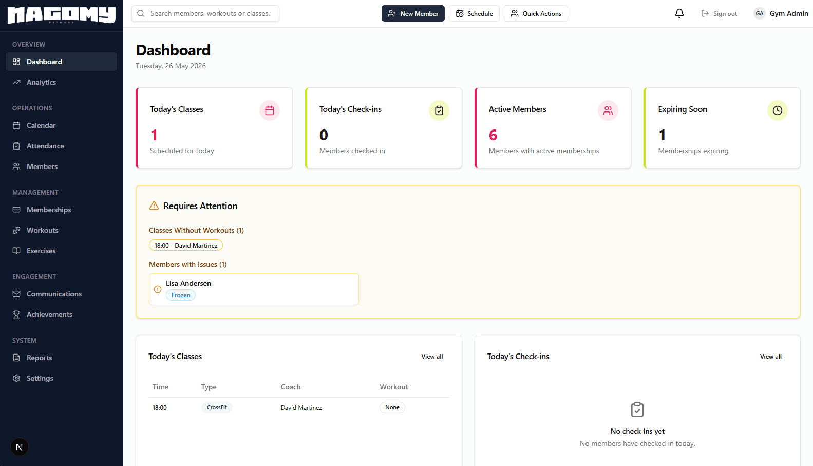Click the New Member button

pyautogui.click(x=413, y=13)
